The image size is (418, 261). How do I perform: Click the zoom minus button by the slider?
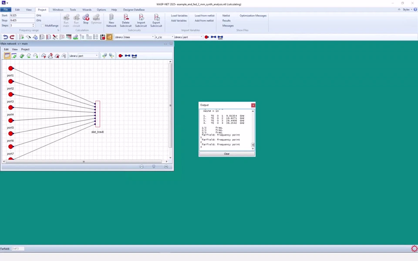pyautogui.click(x=142, y=167)
